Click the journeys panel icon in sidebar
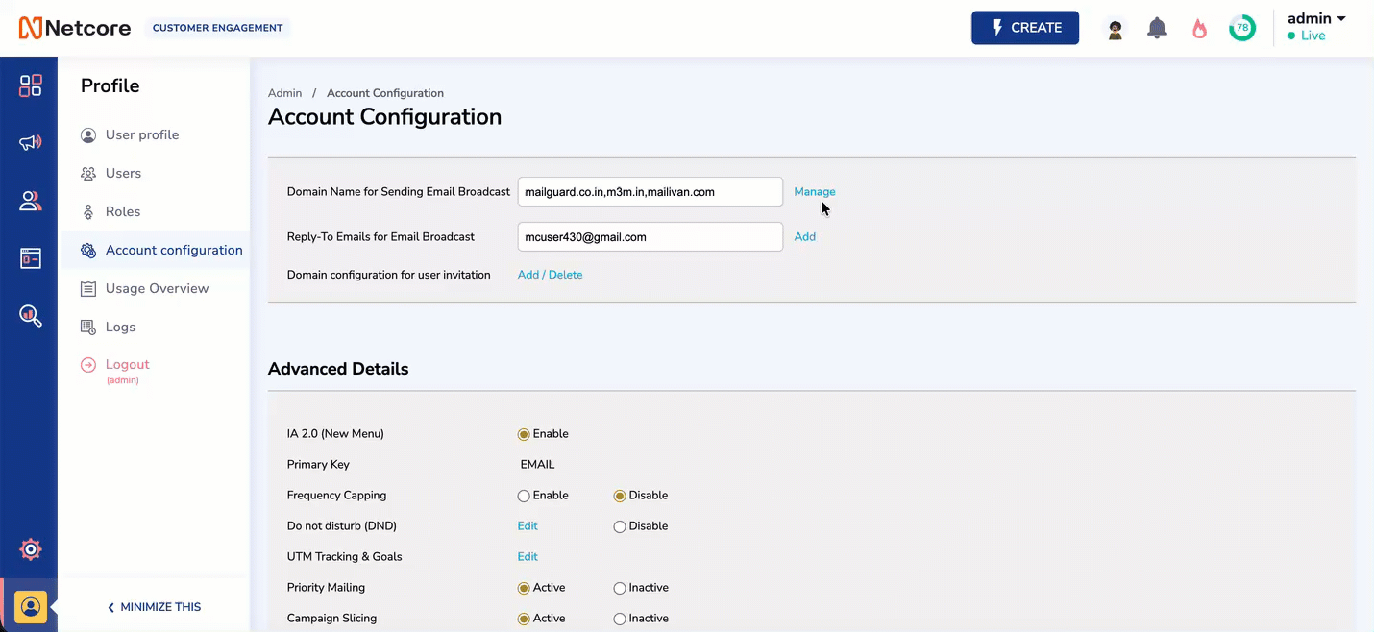1374x632 pixels. point(30,257)
